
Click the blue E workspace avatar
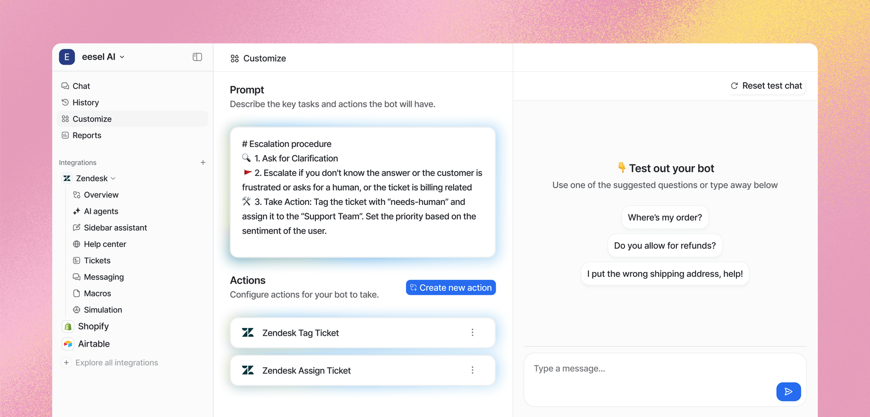pyautogui.click(x=67, y=57)
